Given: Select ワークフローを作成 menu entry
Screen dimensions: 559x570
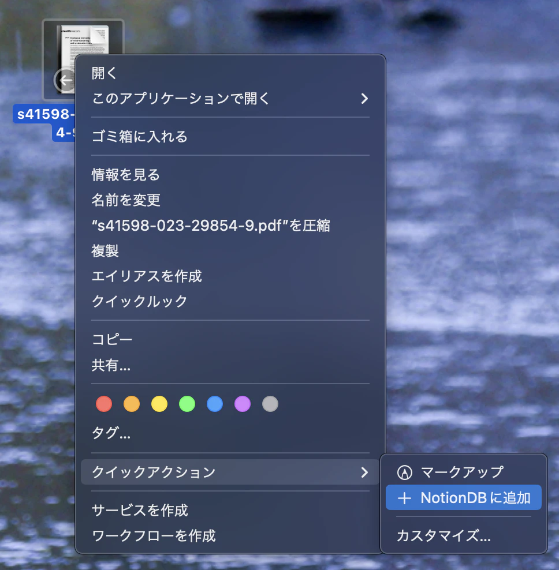Looking at the screenshot, I should click(230, 536).
